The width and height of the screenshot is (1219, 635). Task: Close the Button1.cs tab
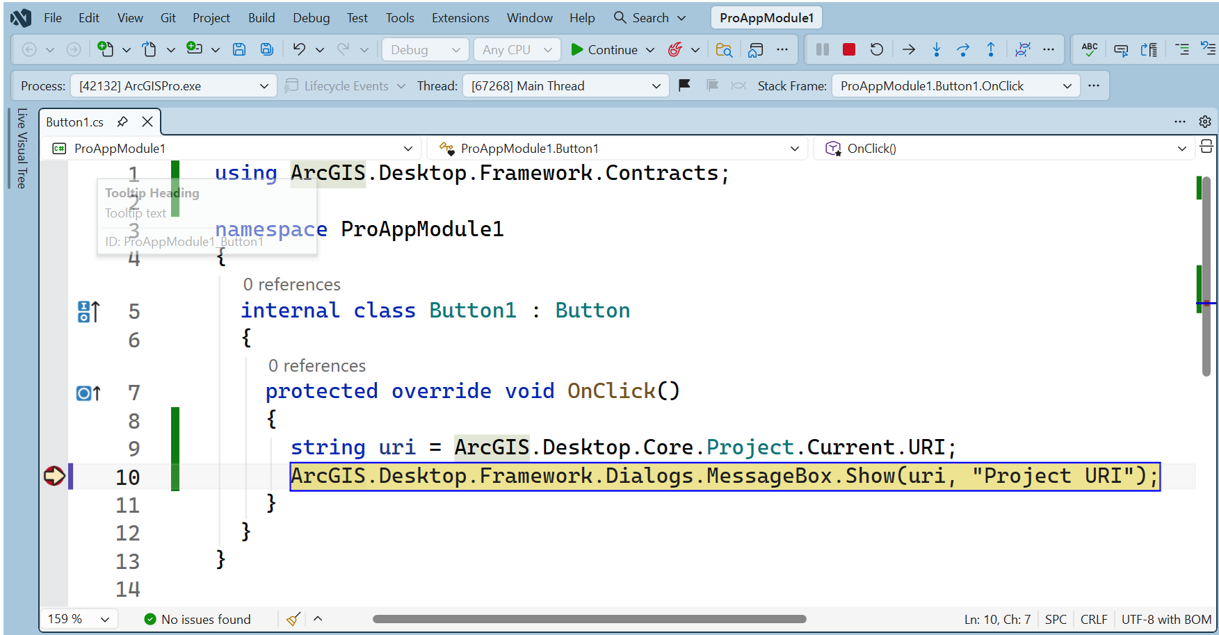[x=147, y=122]
